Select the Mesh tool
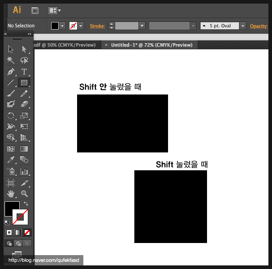 click(x=11, y=149)
